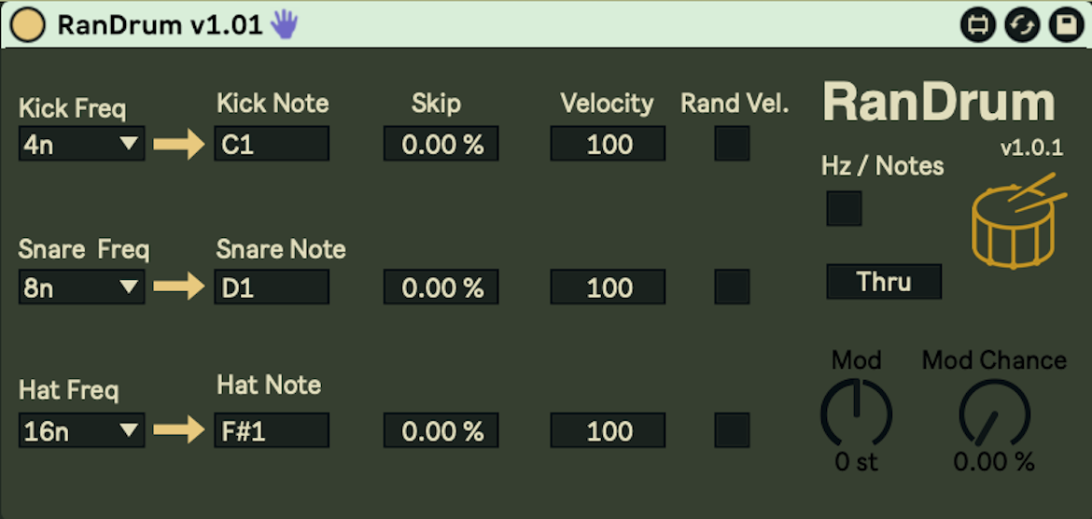Click the Hat Skip percentage box
The image size is (1092, 519).
[x=441, y=430]
